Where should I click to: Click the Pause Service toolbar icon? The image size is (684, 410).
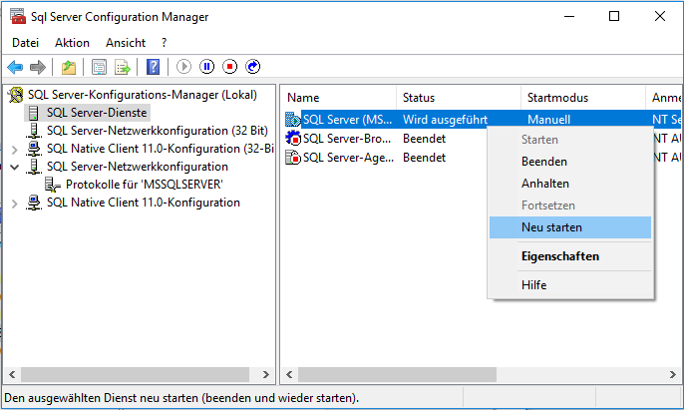click(x=206, y=67)
